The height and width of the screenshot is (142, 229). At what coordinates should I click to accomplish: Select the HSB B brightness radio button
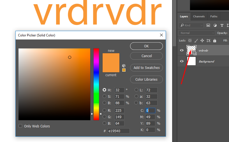tap(104, 103)
